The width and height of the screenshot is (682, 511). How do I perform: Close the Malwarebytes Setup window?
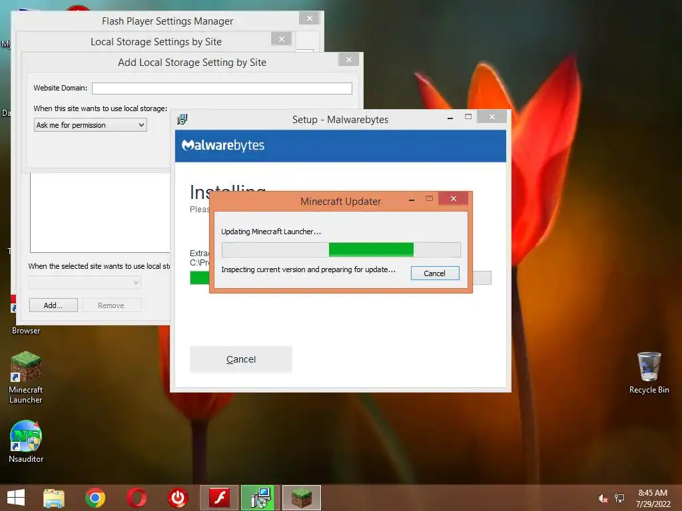pyautogui.click(x=492, y=116)
